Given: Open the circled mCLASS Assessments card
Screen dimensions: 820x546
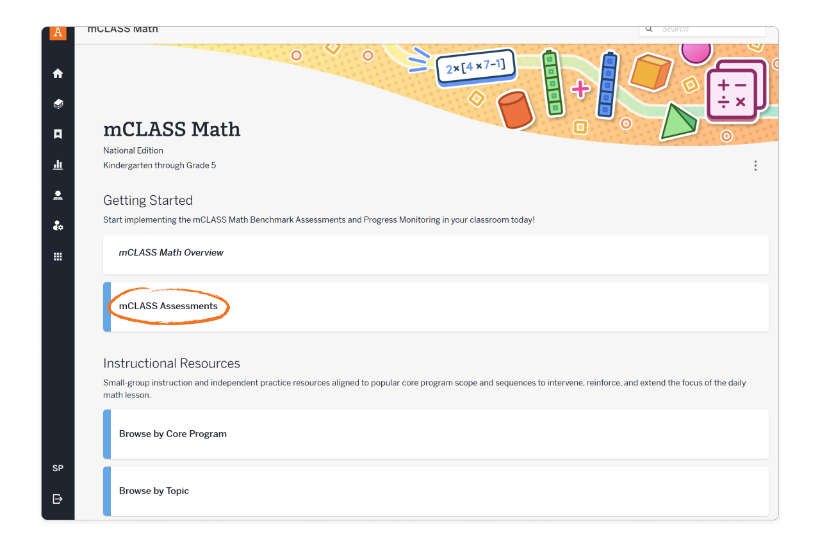Looking at the screenshot, I should pos(168,306).
